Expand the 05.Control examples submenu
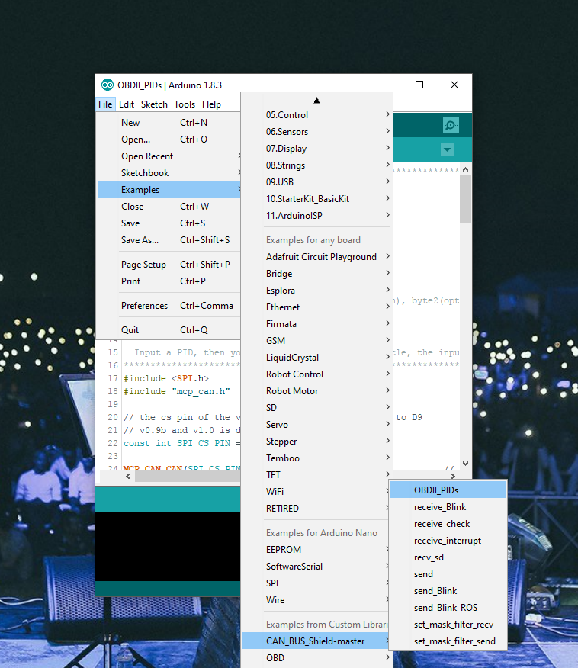Screen dimensions: 578x668 click(x=316, y=115)
